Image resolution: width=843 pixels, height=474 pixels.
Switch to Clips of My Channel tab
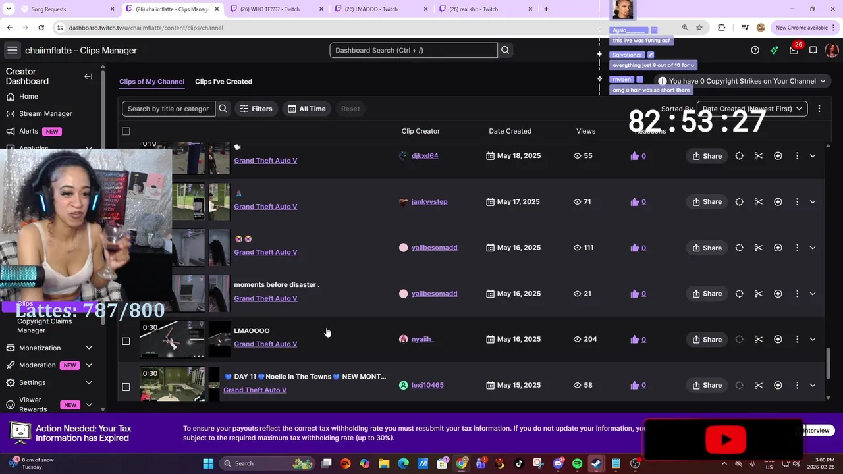[151, 82]
